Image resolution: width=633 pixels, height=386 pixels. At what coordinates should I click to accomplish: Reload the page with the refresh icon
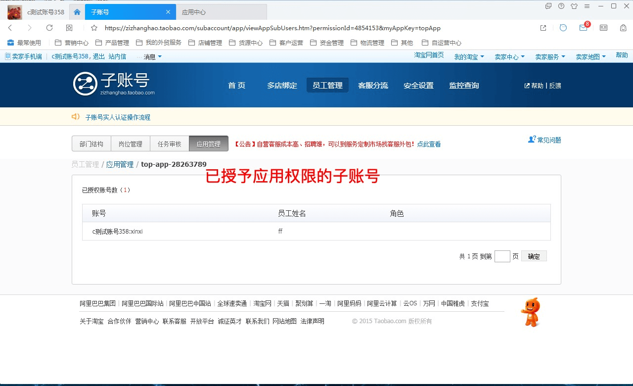pyautogui.click(x=49, y=28)
